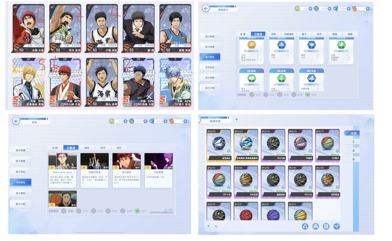The width and height of the screenshot is (392, 241).
Task: Switch to 已擁有 tab in 特性 screen
Action: tap(71, 148)
